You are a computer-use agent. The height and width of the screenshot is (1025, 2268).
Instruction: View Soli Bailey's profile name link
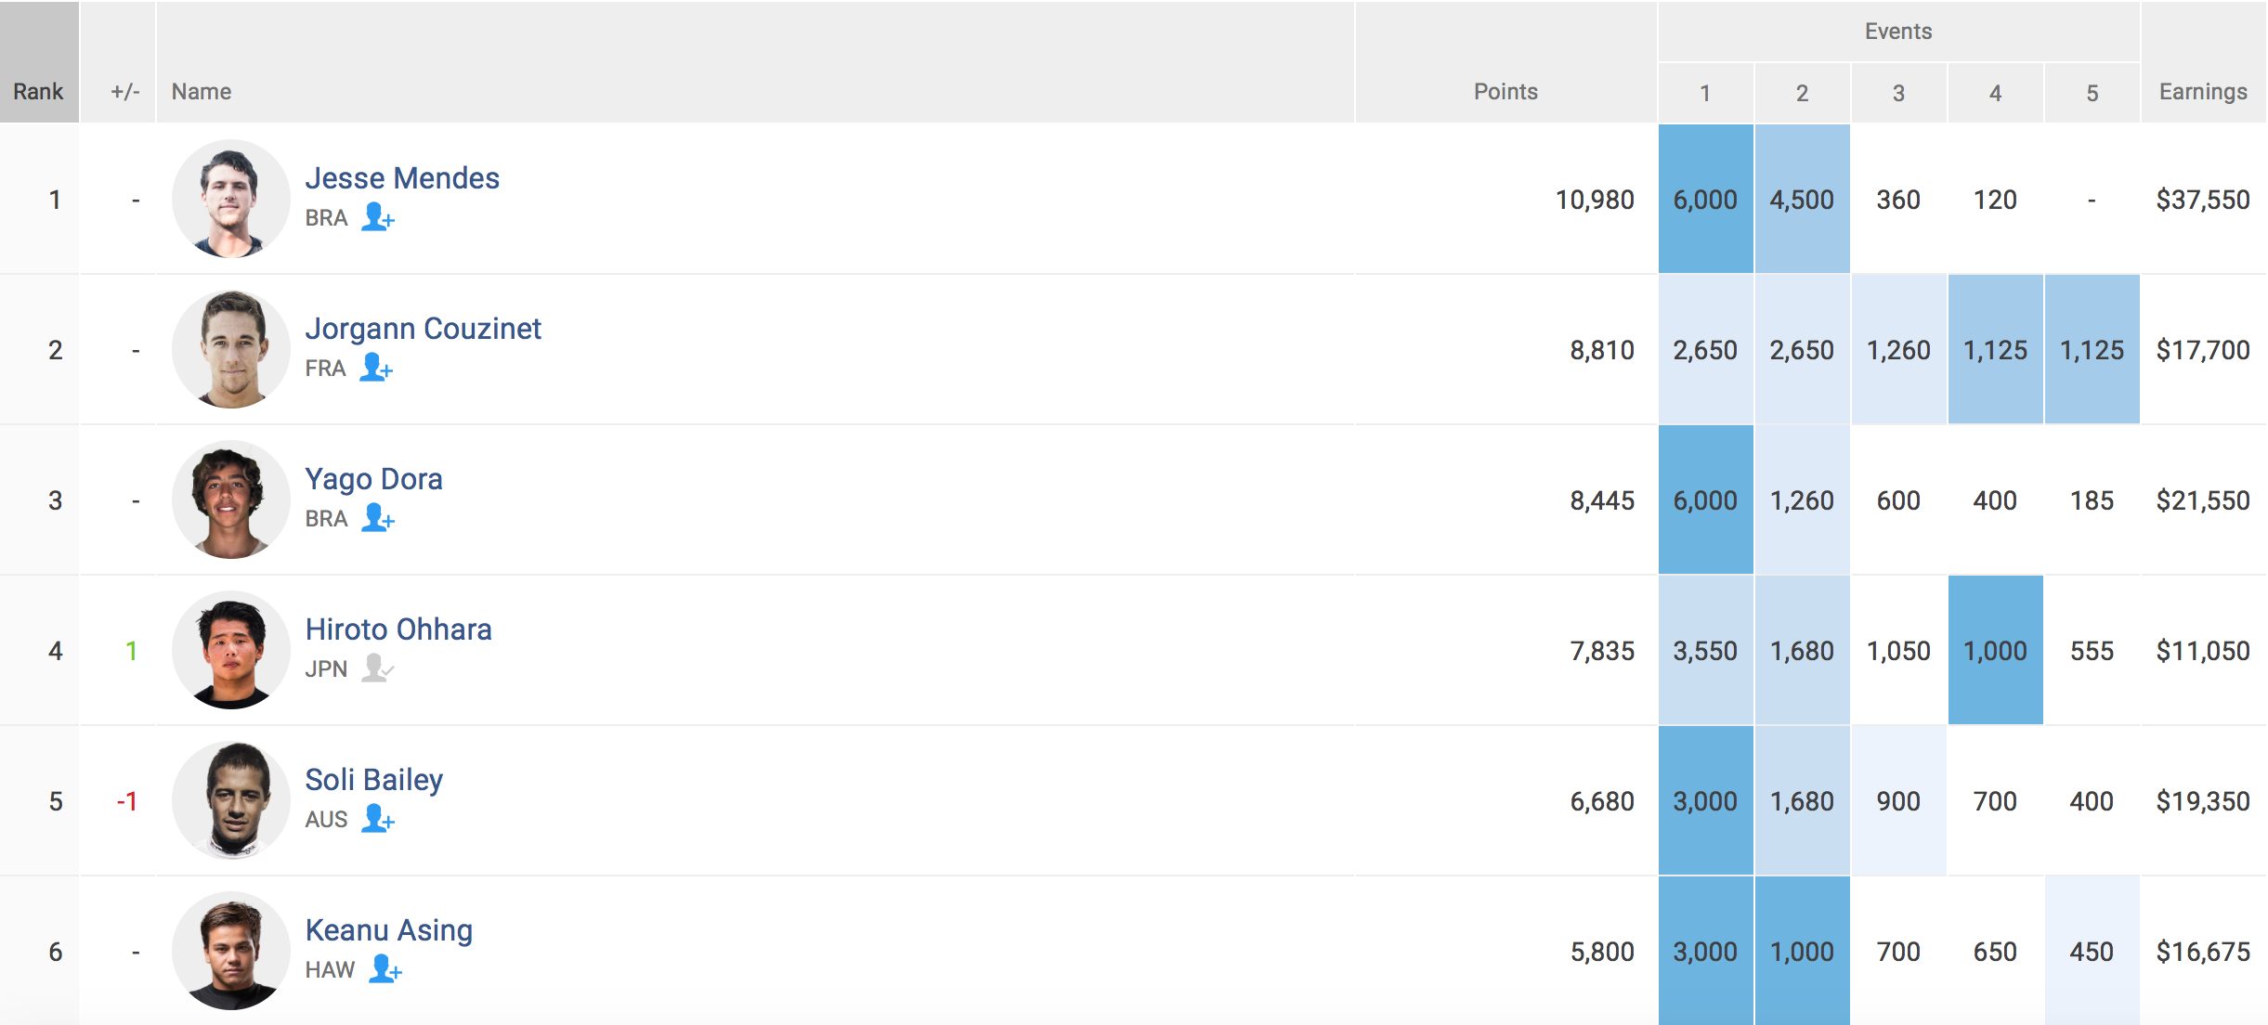click(373, 780)
